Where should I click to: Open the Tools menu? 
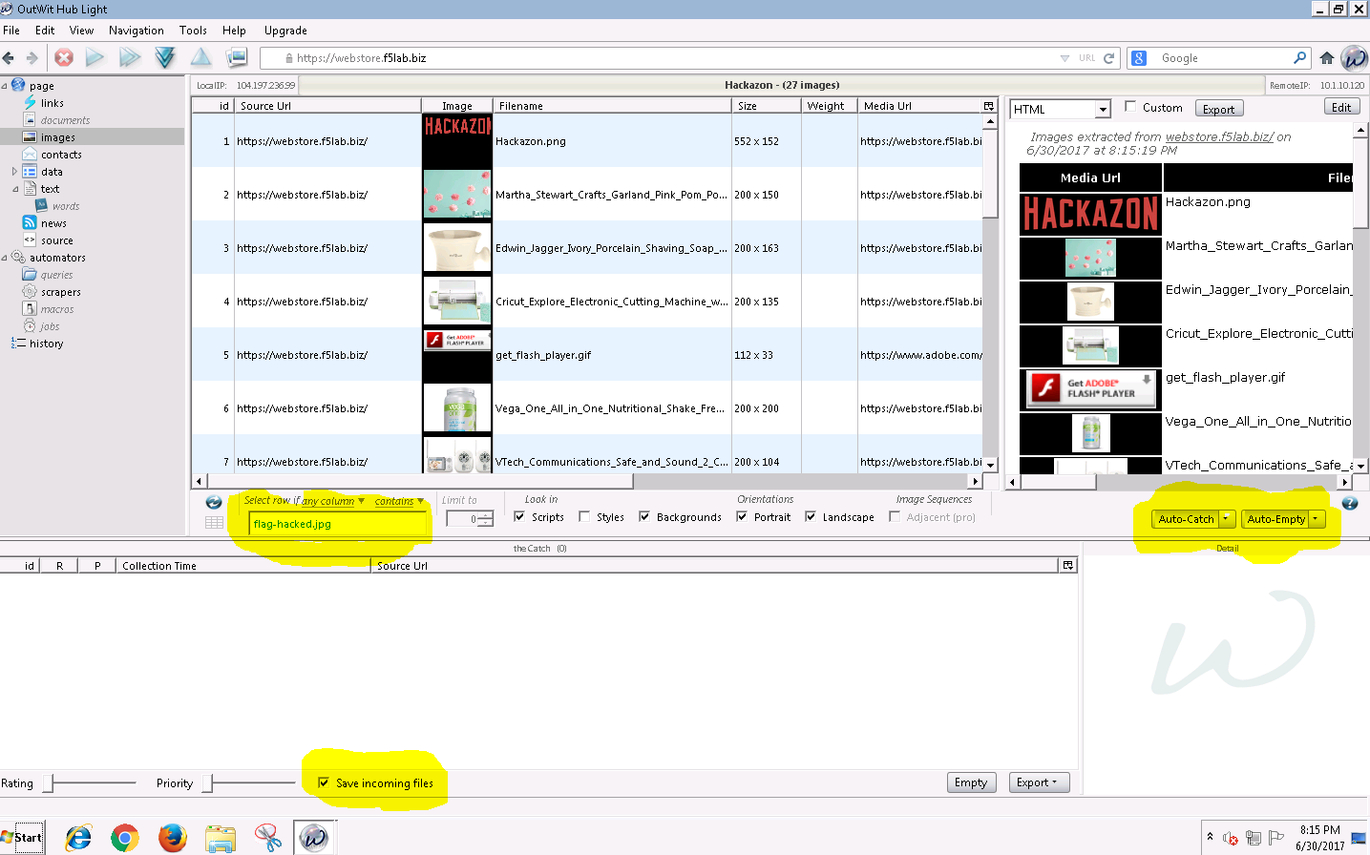click(193, 31)
